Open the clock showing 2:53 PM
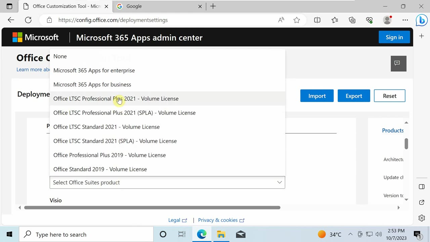430x242 pixels. [x=396, y=234]
